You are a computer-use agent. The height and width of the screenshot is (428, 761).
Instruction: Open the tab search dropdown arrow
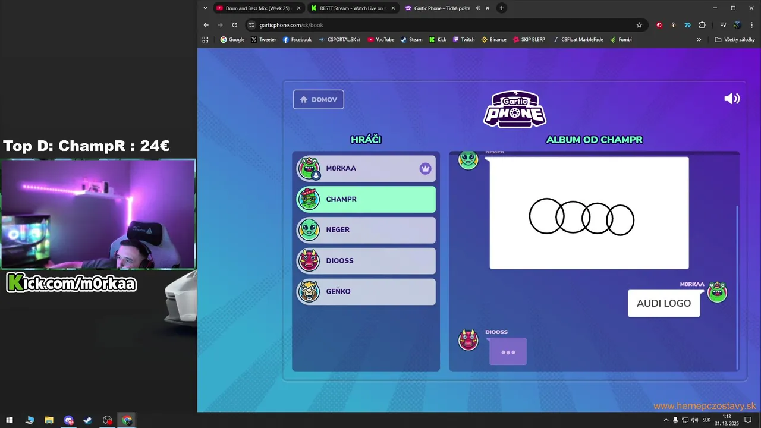click(205, 8)
